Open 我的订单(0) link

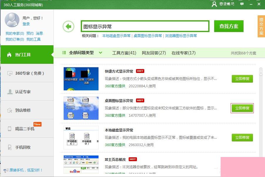[x=15, y=39]
